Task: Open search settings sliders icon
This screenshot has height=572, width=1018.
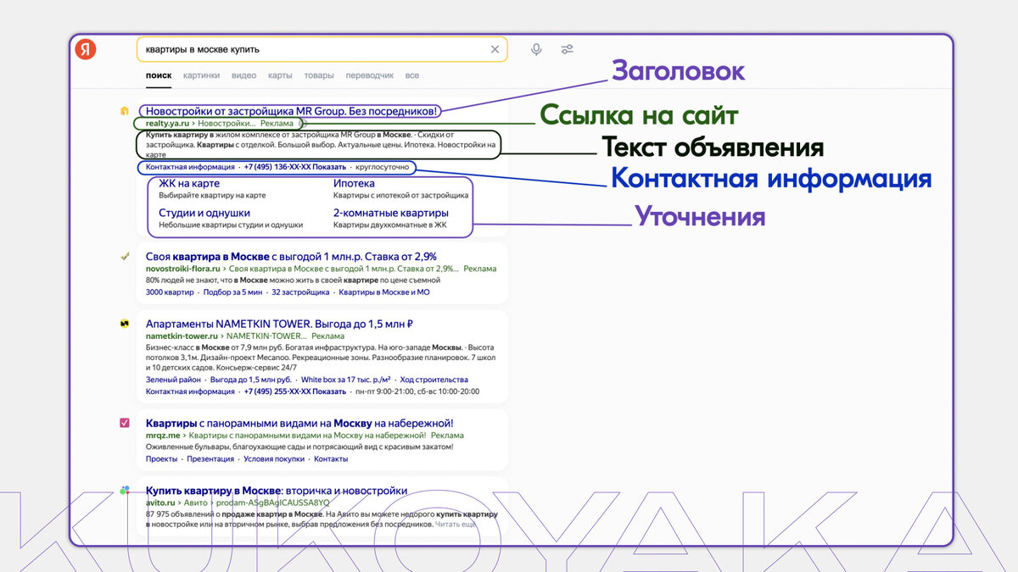Action: [567, 49]
